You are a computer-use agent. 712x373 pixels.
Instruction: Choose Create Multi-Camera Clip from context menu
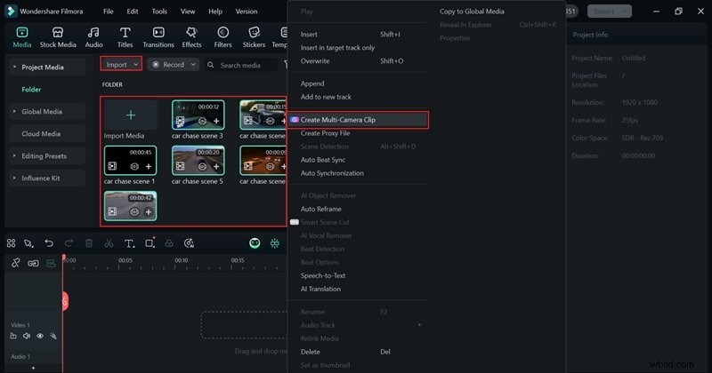(x=337, y=119)
